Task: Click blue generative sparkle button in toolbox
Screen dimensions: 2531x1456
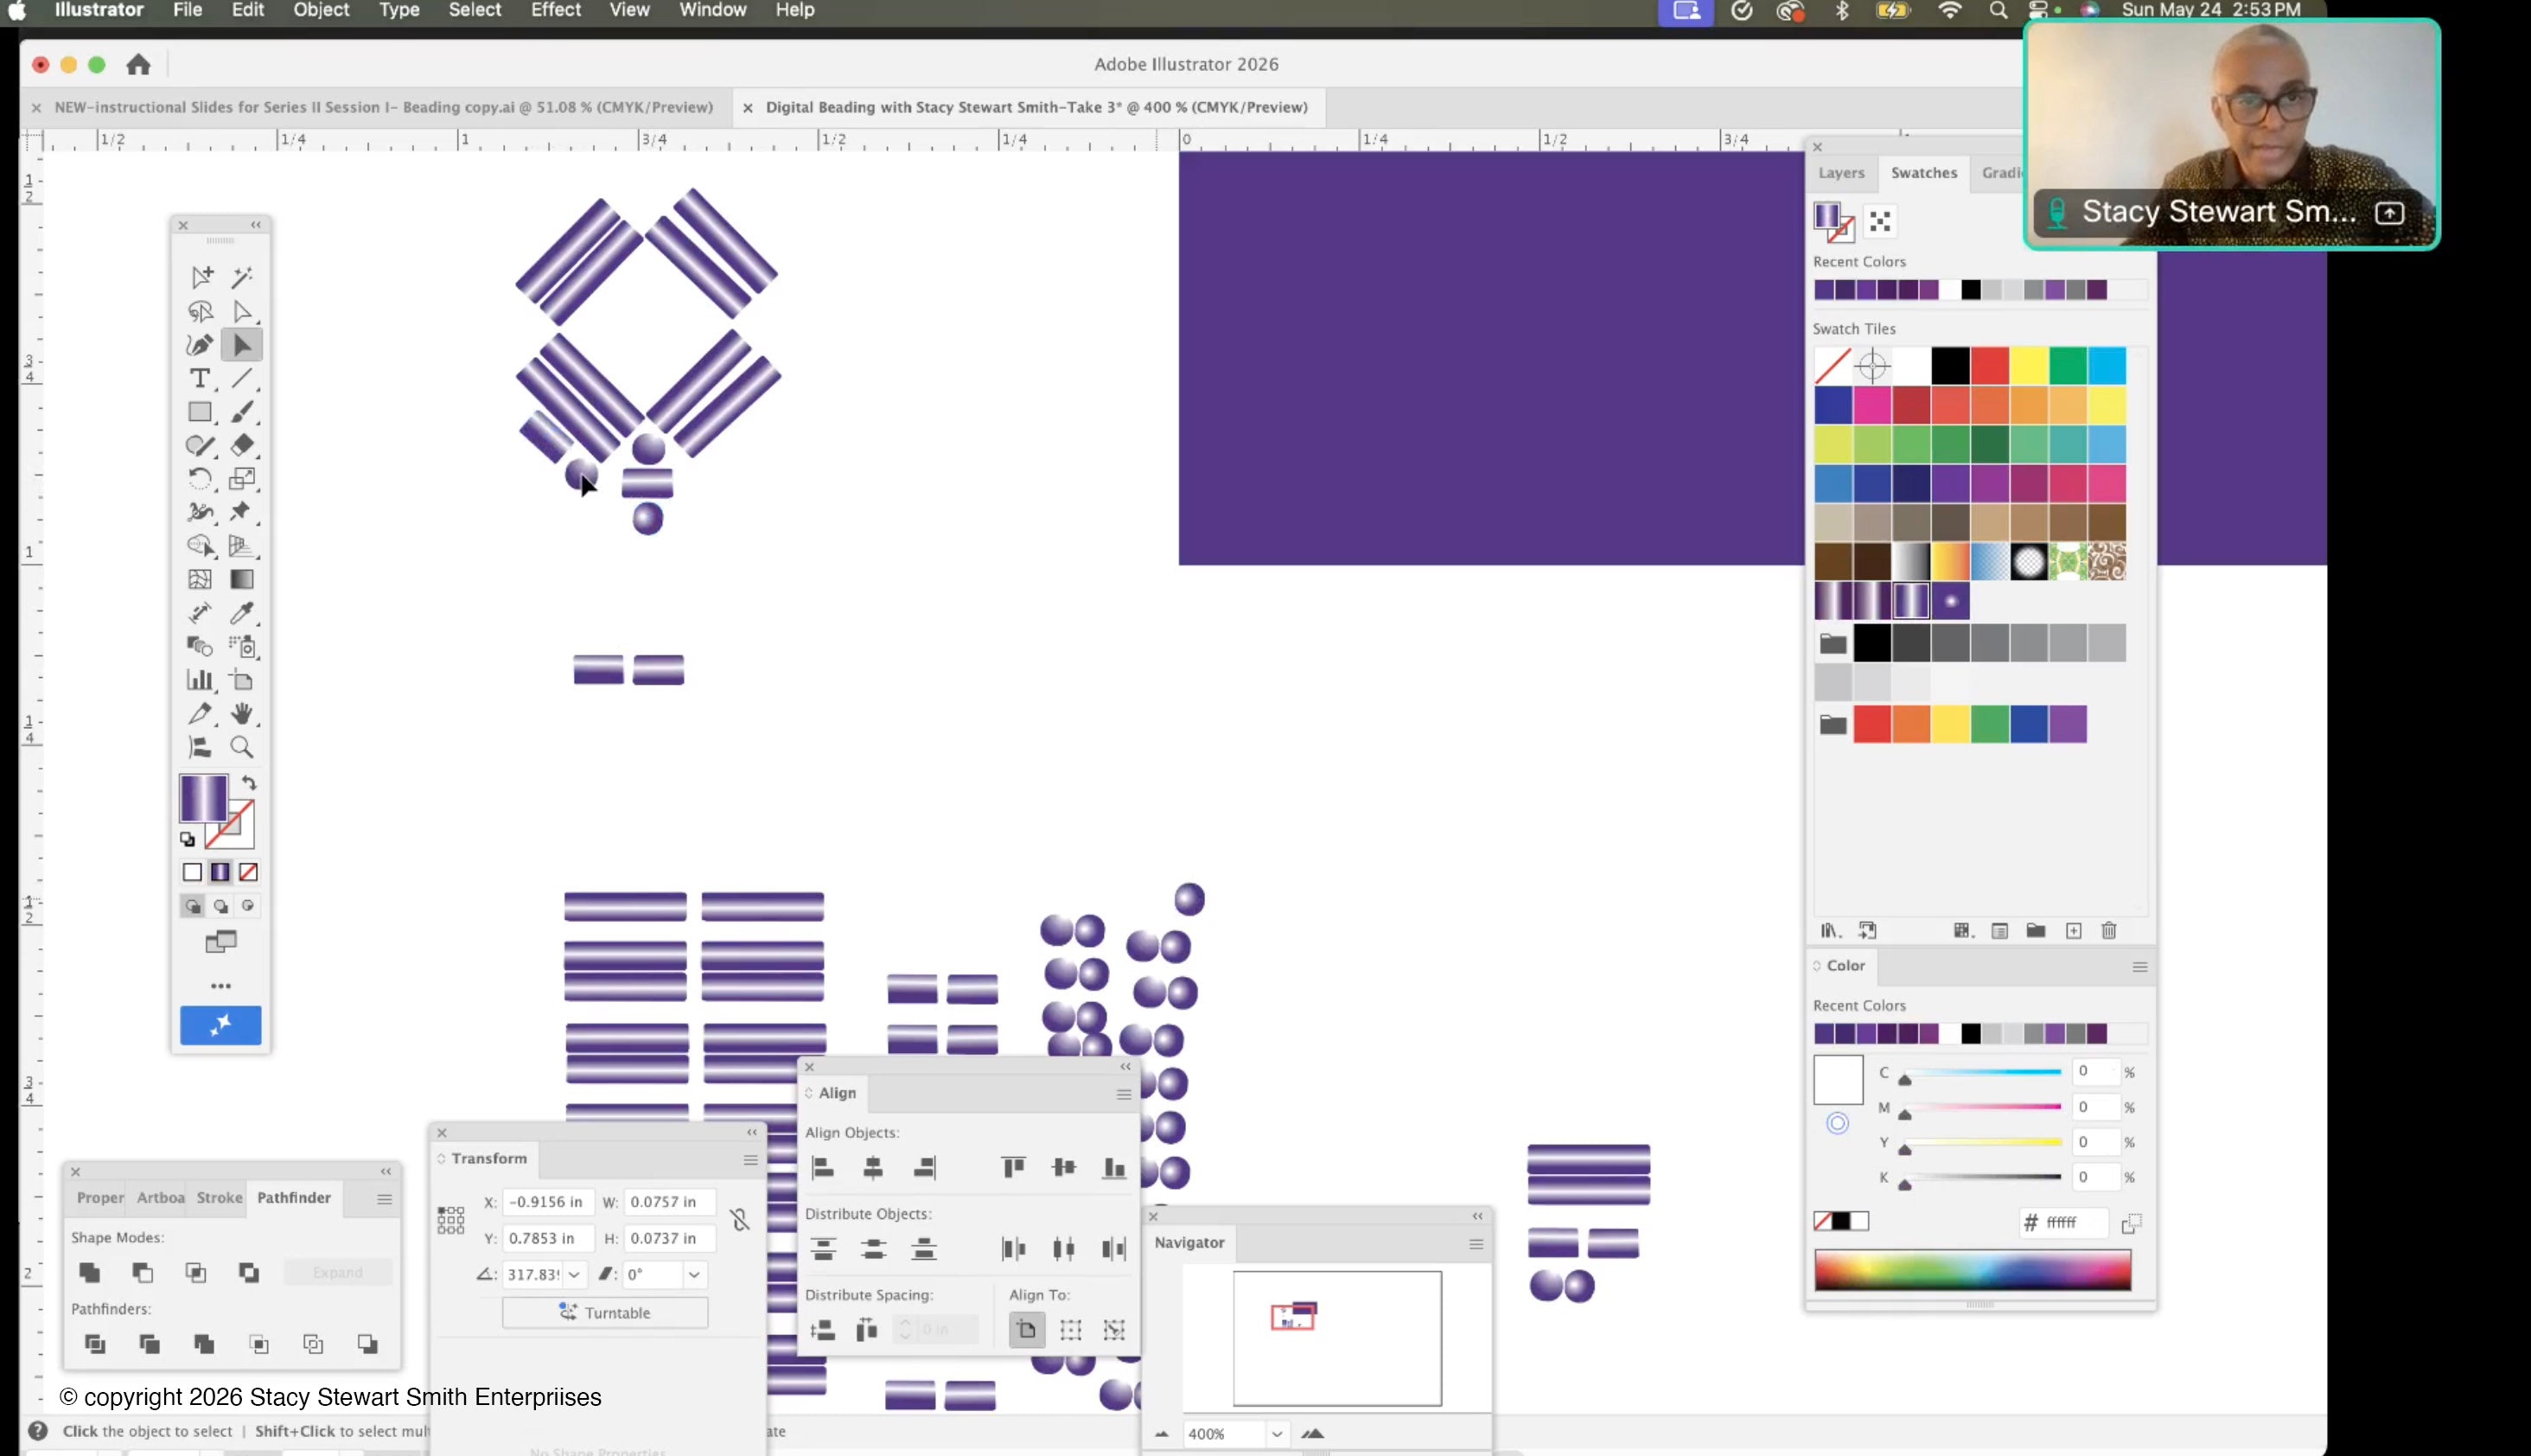Action: pos(220,1025)
